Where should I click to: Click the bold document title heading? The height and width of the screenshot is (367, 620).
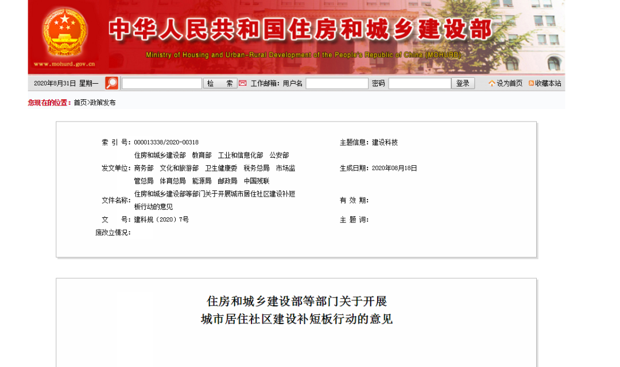(x=296, y=310)
